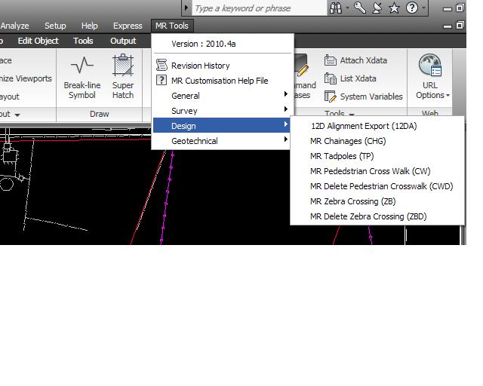This screenshot has width=483, height=386.
Task: Expand the Layout panel title arrow
Action: pos(17,115)
